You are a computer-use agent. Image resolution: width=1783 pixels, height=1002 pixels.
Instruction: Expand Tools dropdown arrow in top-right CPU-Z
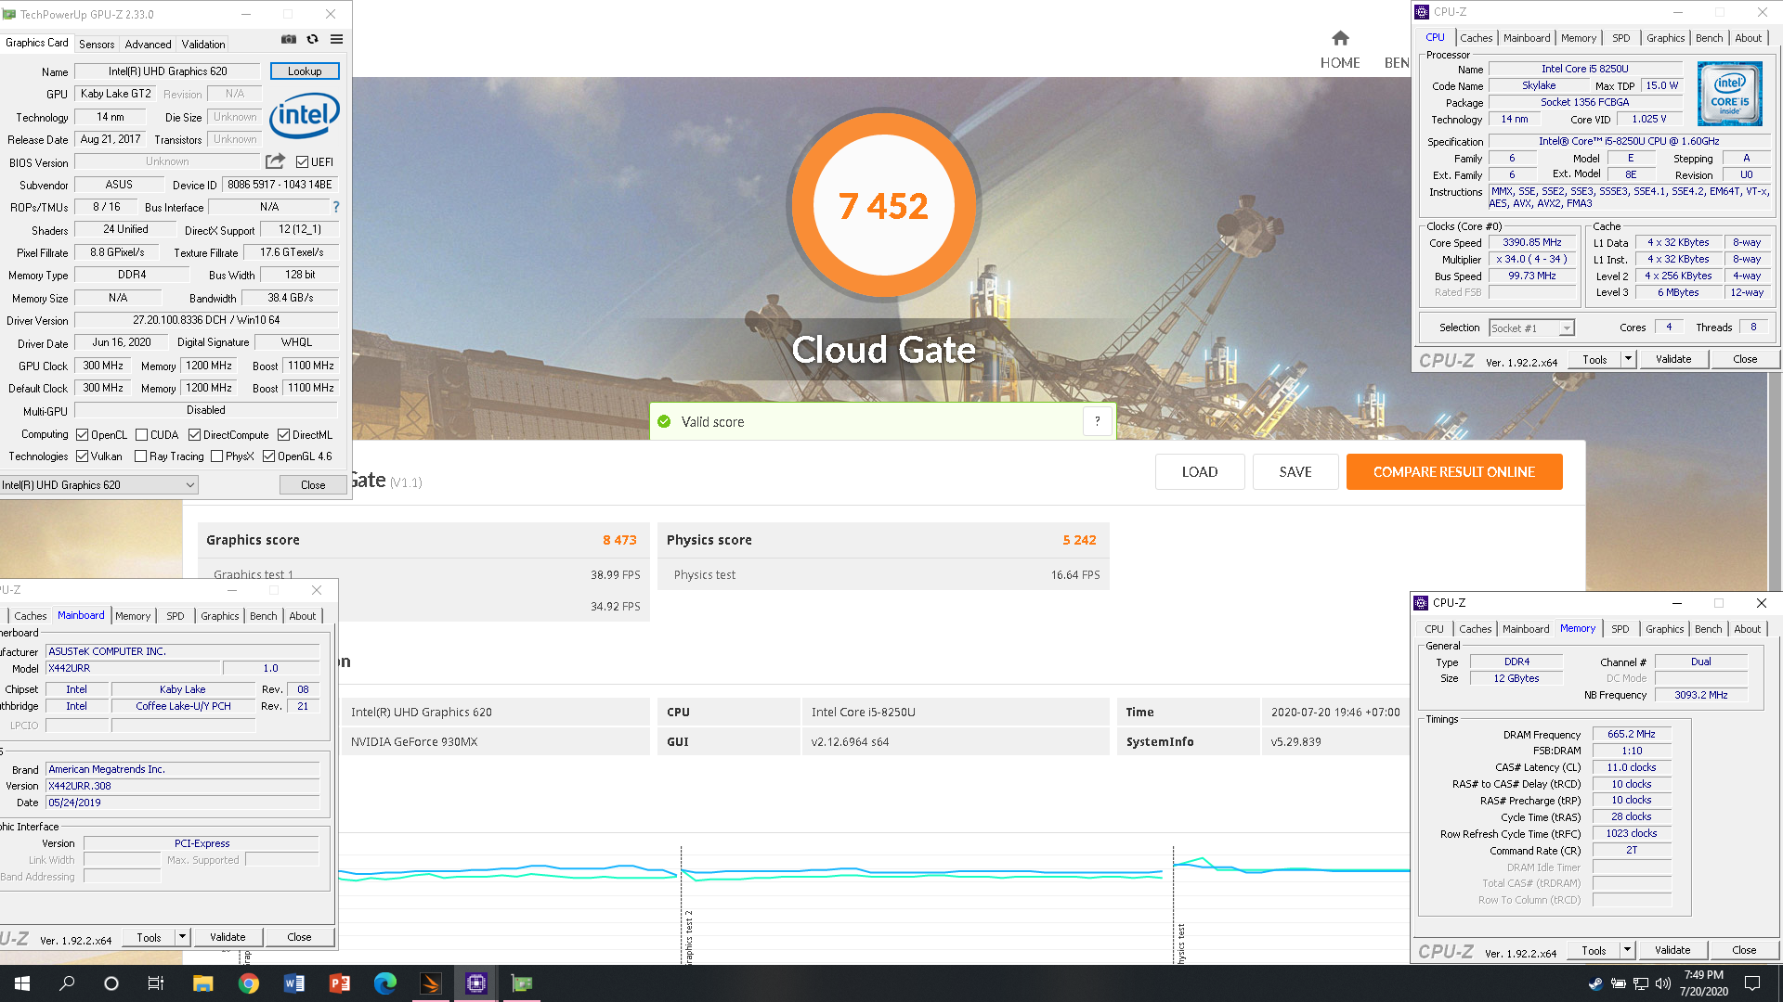coord(1628,359)
